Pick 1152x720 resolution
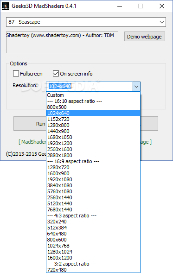Viewport: 173px width, 273px height. coord(93,119)
